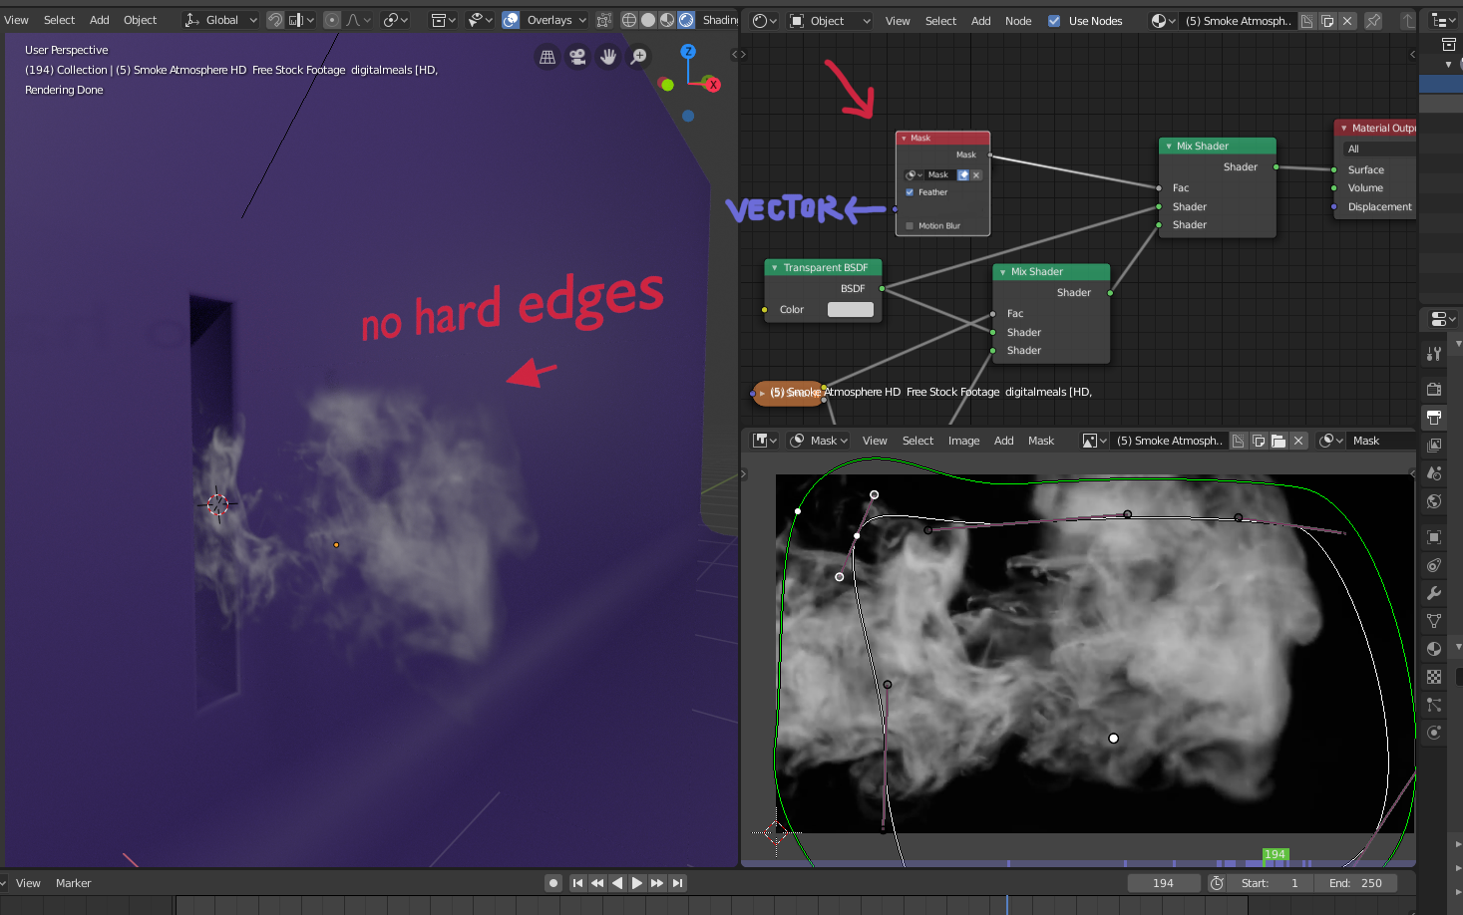Toggle auto-keying record button
1463x915 pixels.
tap(553, 883)
